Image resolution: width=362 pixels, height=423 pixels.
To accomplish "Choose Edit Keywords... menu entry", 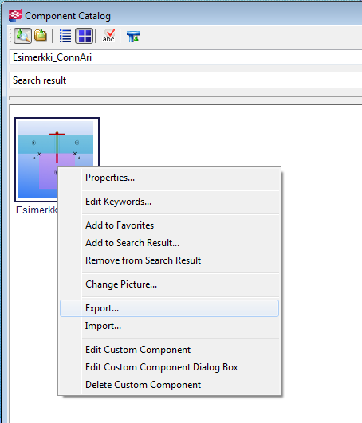I will coord(169,202).
